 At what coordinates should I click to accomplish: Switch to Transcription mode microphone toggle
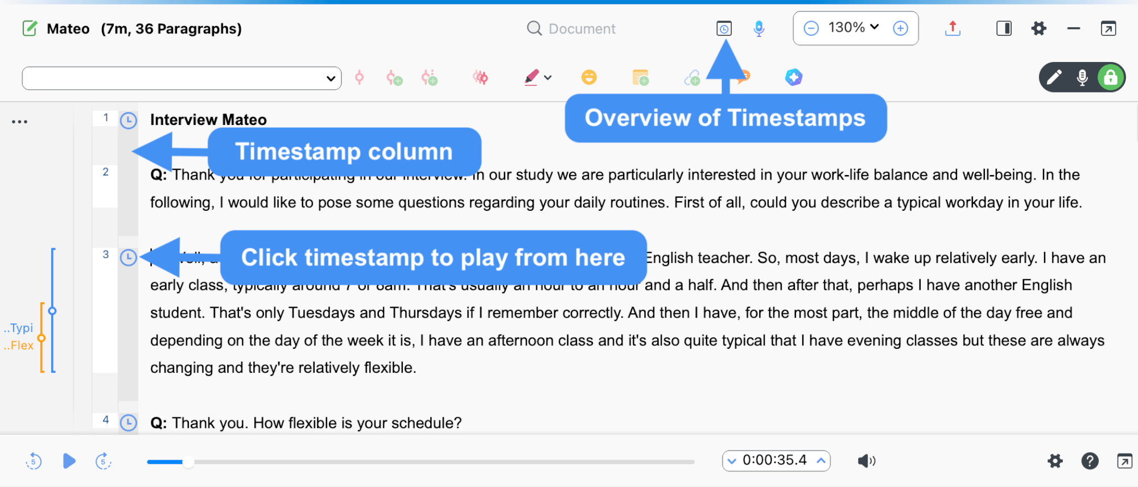1082,77
